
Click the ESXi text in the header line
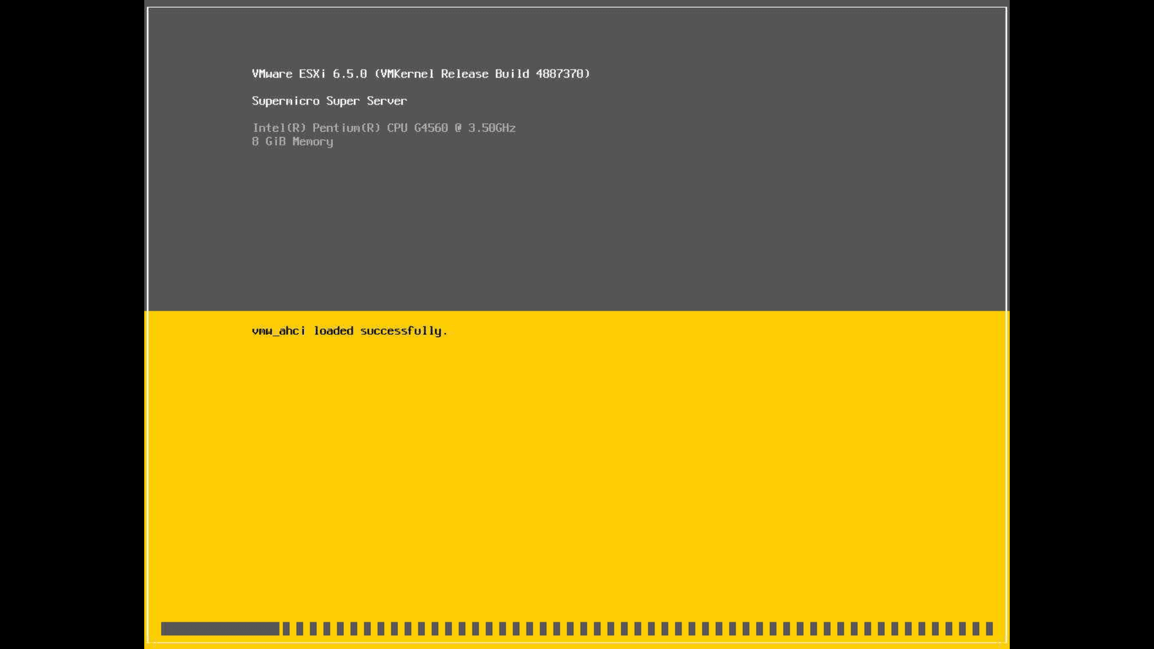pos(312,74)
